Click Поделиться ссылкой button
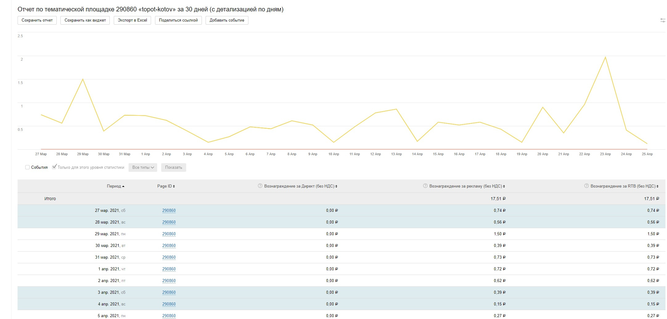667x319 pixels. click(178, 20)
